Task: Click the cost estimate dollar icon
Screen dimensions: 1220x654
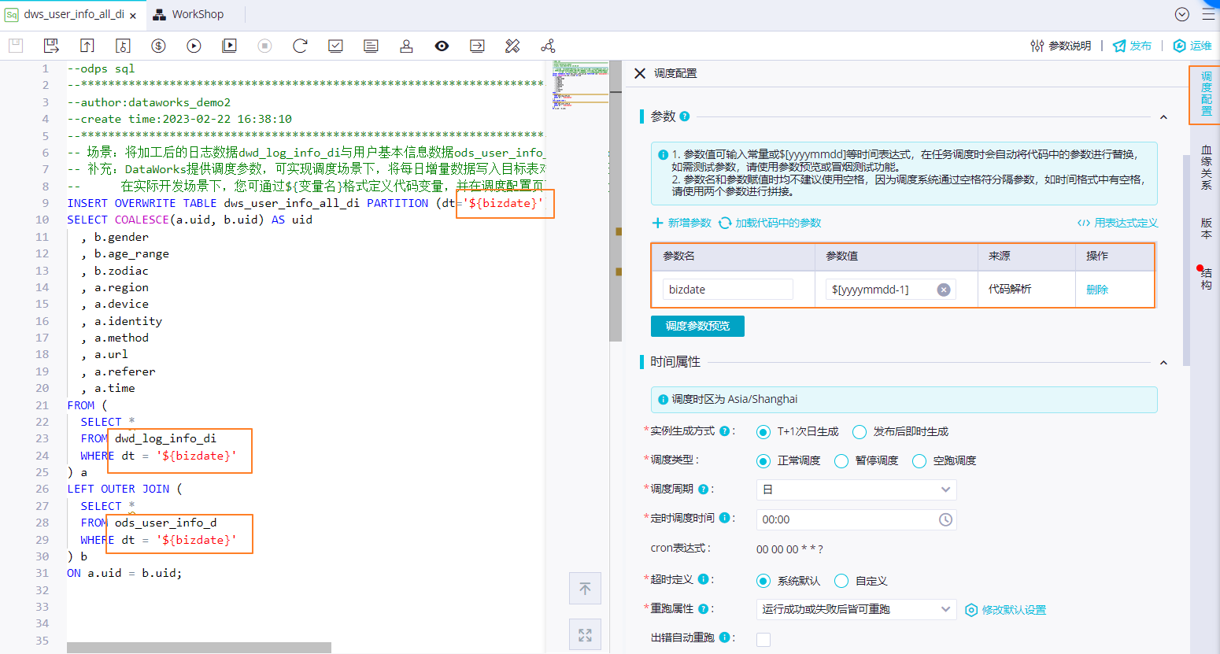Action: (158, 46)
